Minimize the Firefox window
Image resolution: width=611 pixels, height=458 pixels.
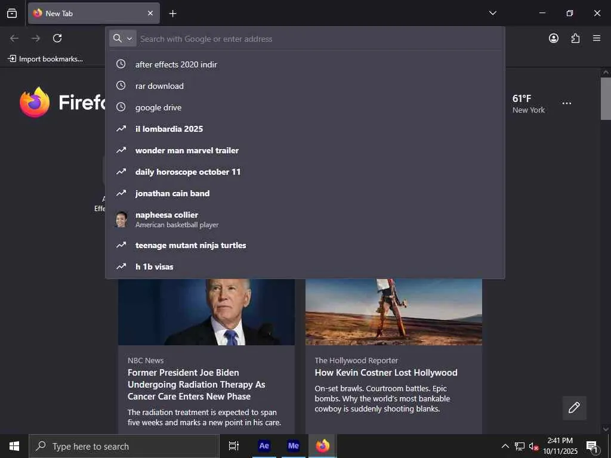[542, 13]
